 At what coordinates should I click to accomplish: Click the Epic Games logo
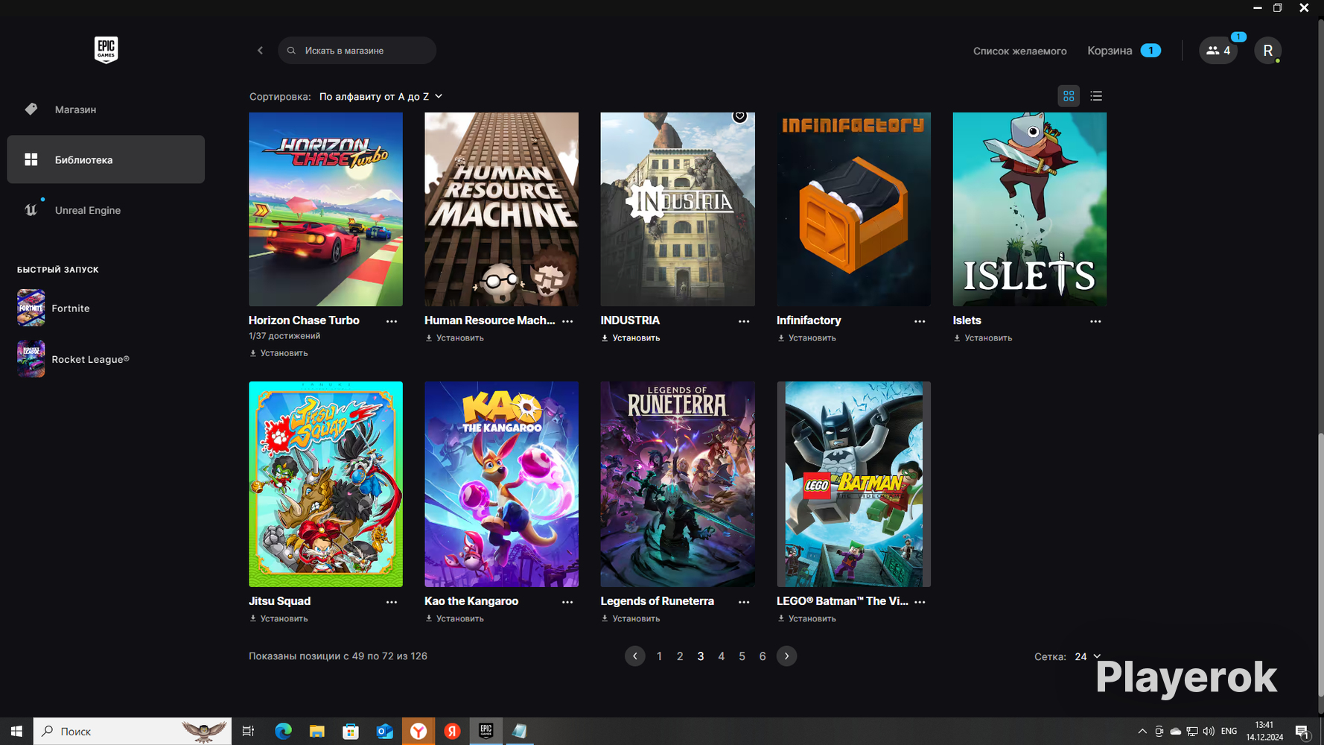point(106,50)
